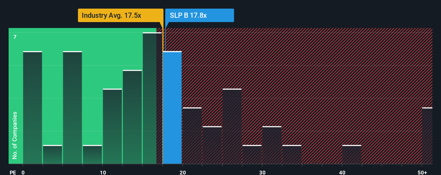Viewport: 441px width, 175px height.
Task: Click the short bar just below PE 10
Action: click(x=93, y=154)
